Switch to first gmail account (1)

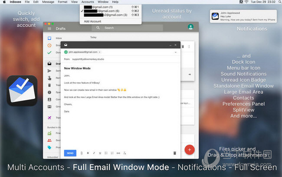(111, 7)
